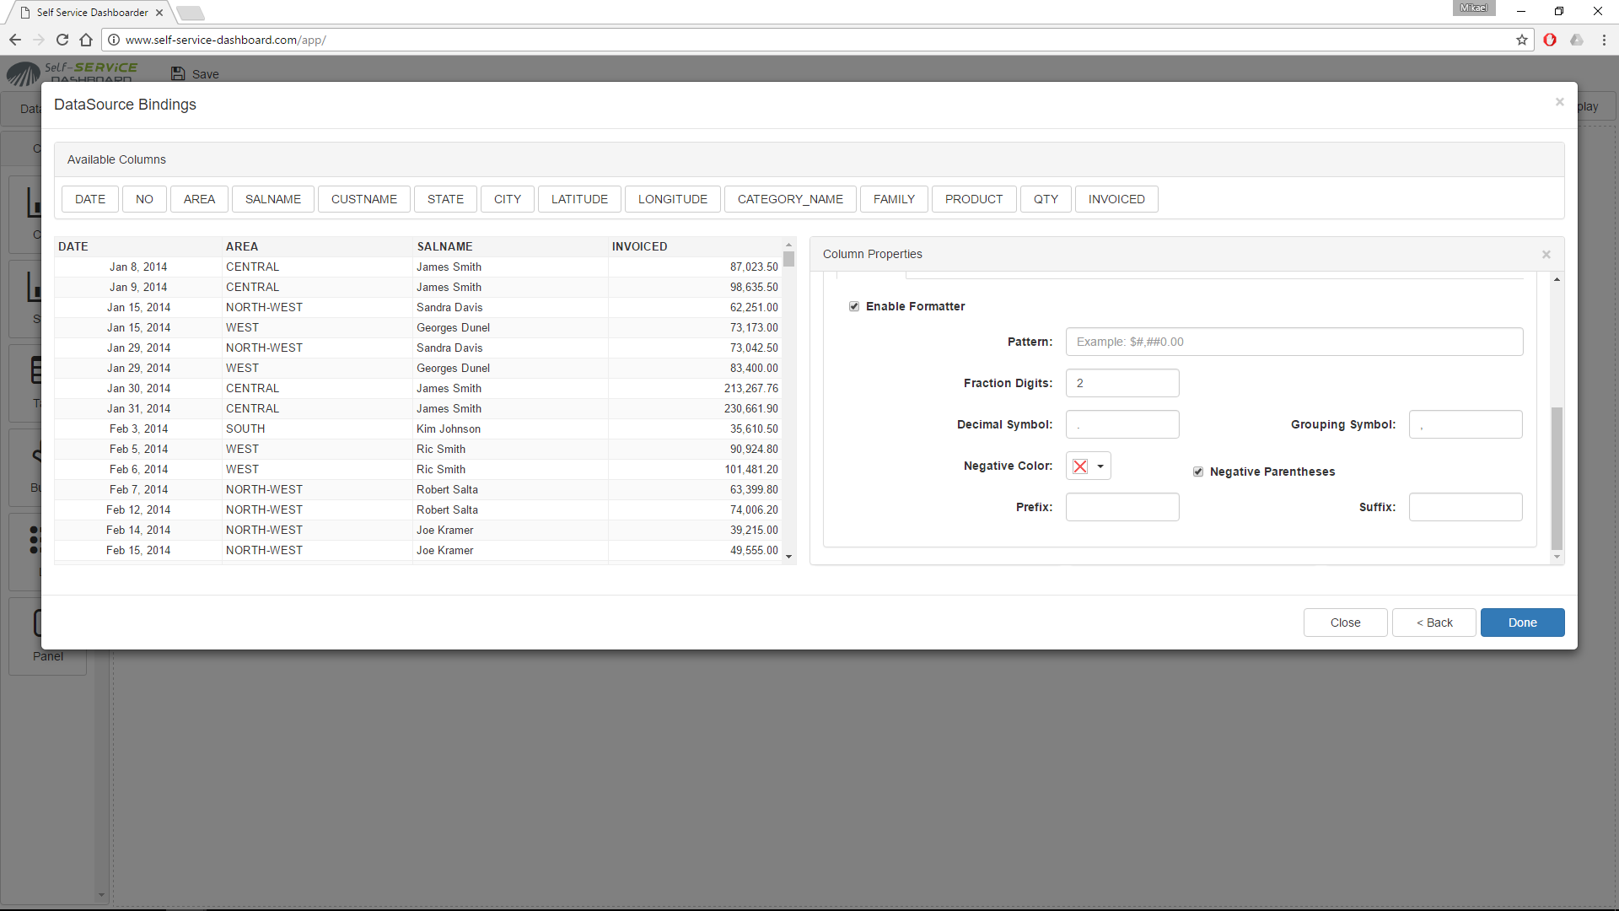
Task: Select the SALNAME column header tab
Action: (x=273, y=198)
